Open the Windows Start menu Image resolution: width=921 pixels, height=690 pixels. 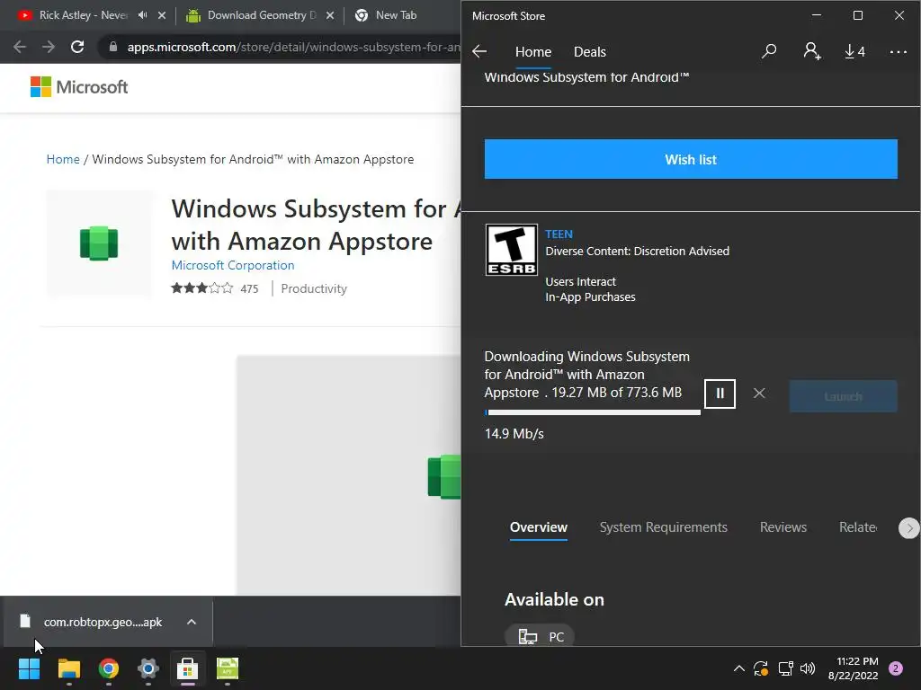click(29, 668)
